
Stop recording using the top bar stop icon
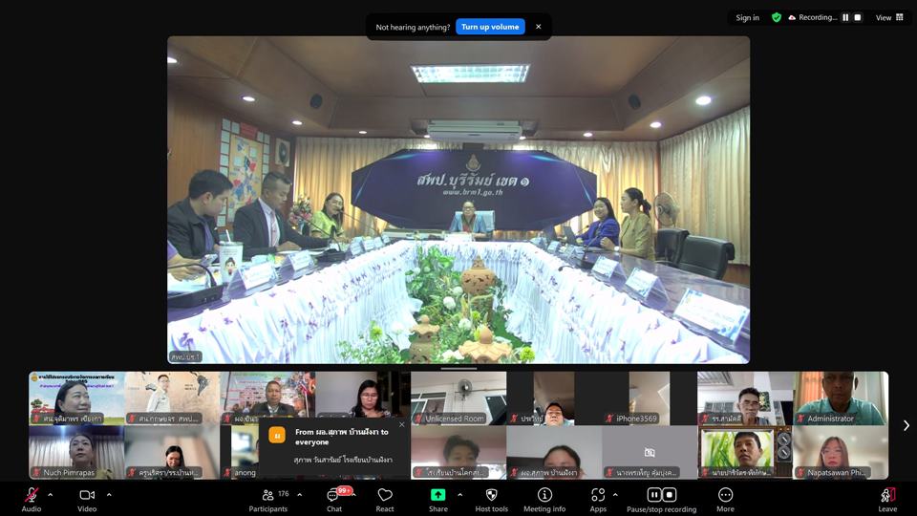(x=858, y=17)
